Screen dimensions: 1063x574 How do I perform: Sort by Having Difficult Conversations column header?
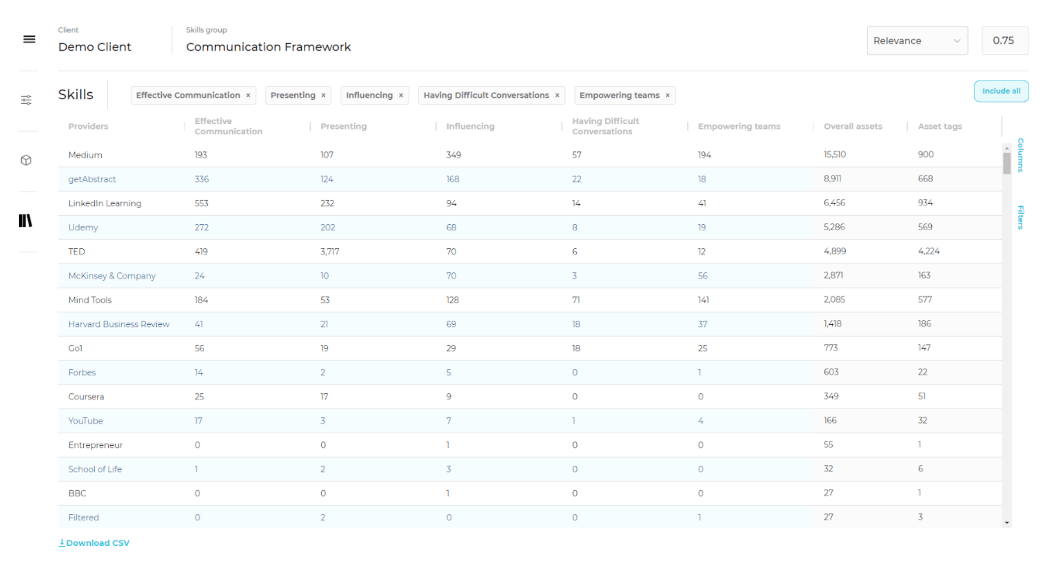click(605, 126)
